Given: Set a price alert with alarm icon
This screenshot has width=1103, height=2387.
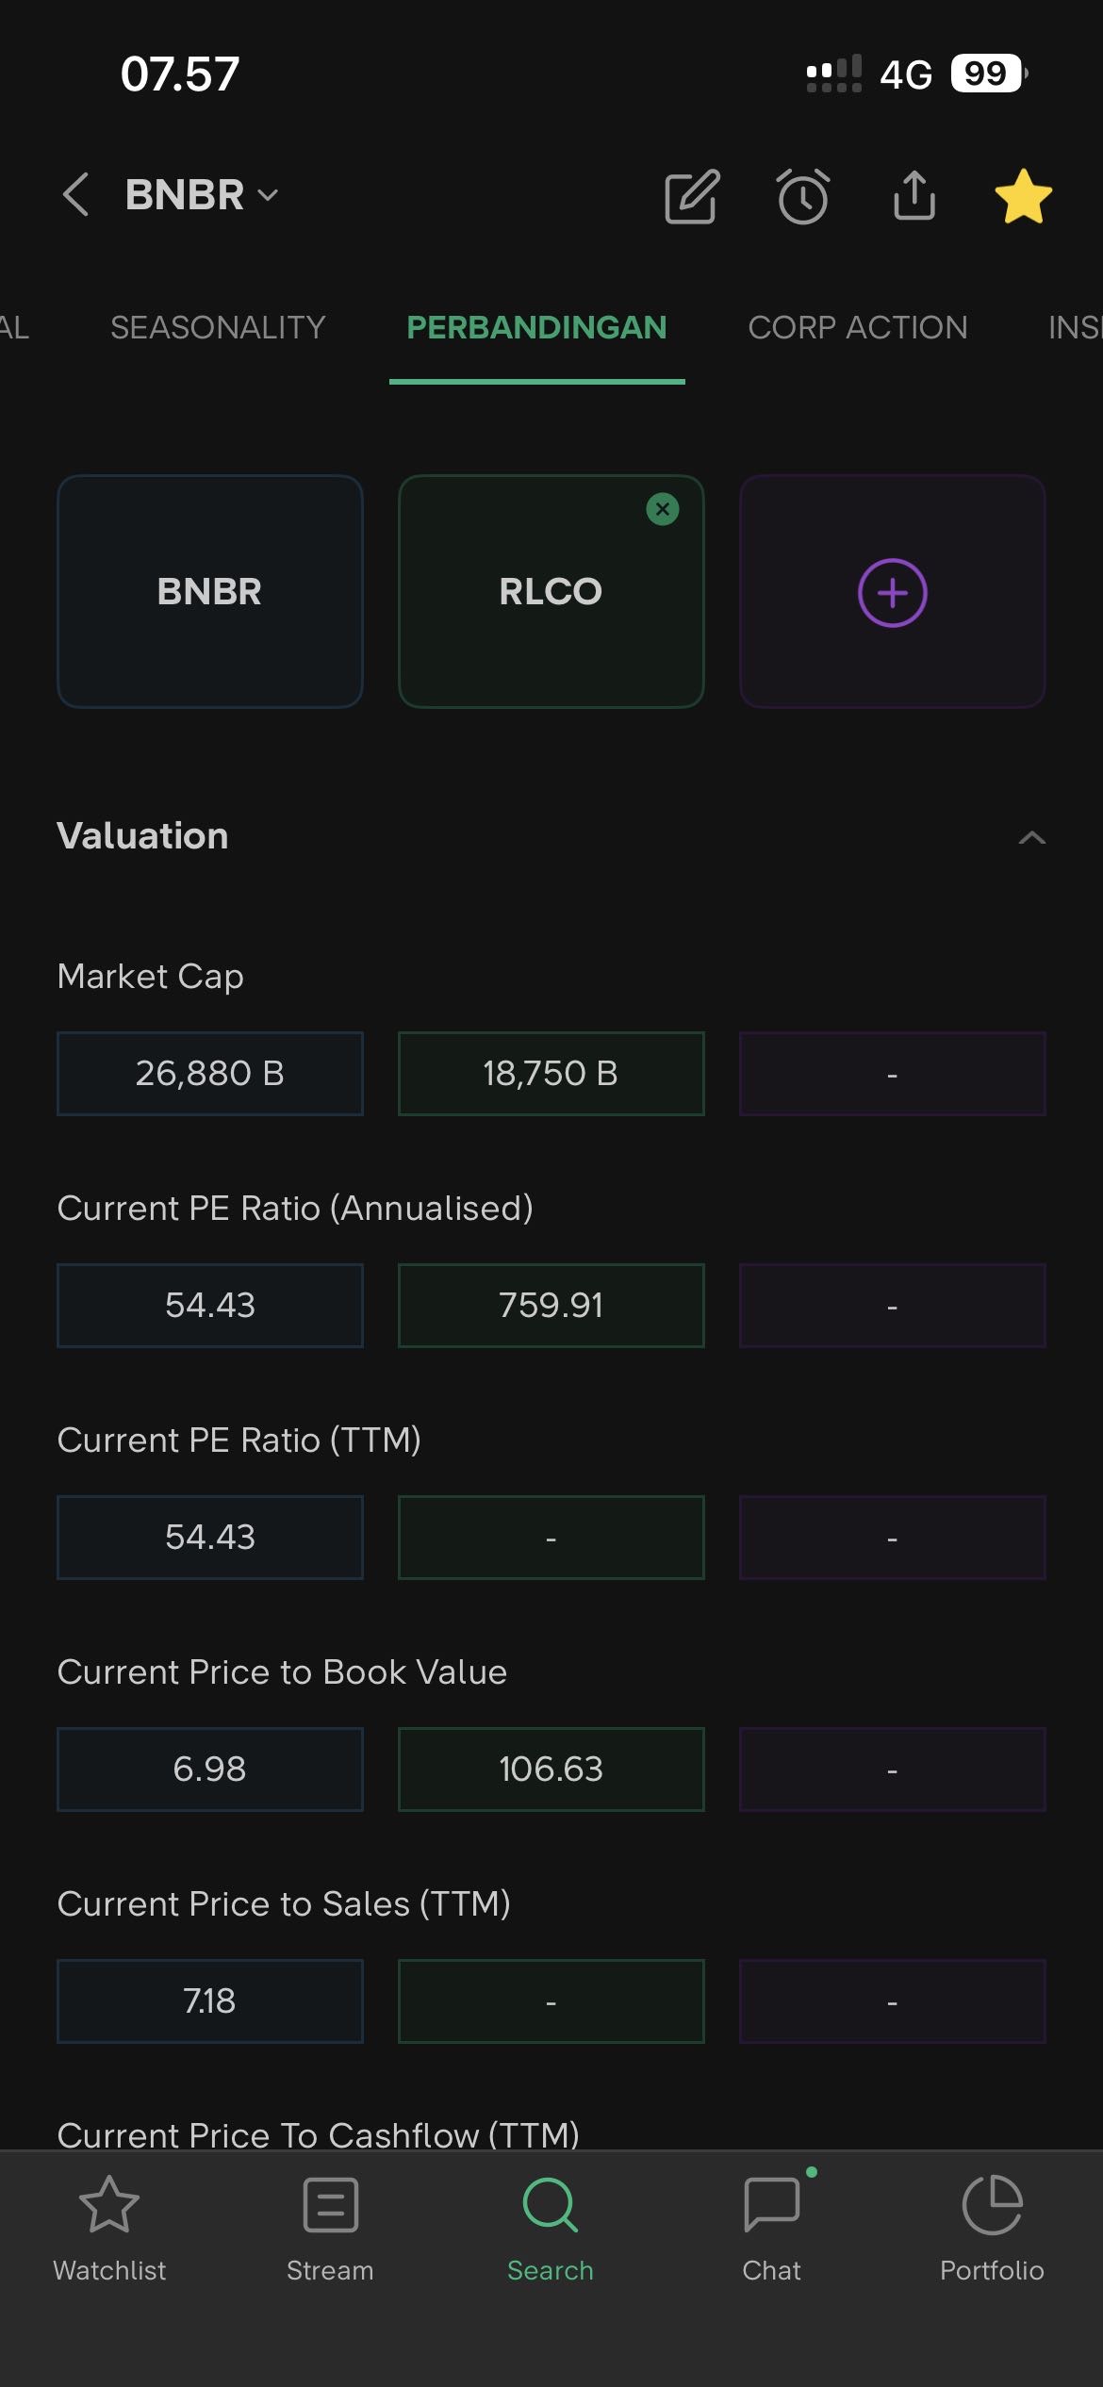Looking at the screenshot, I should click(x=803, y=197).
